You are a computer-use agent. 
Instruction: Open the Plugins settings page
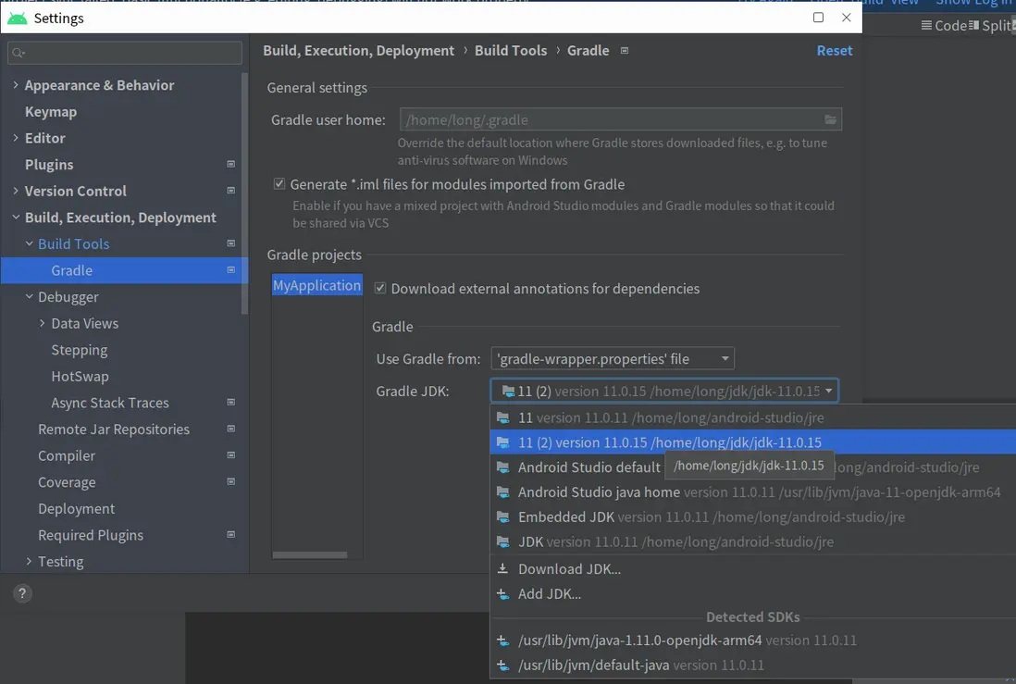49,164
